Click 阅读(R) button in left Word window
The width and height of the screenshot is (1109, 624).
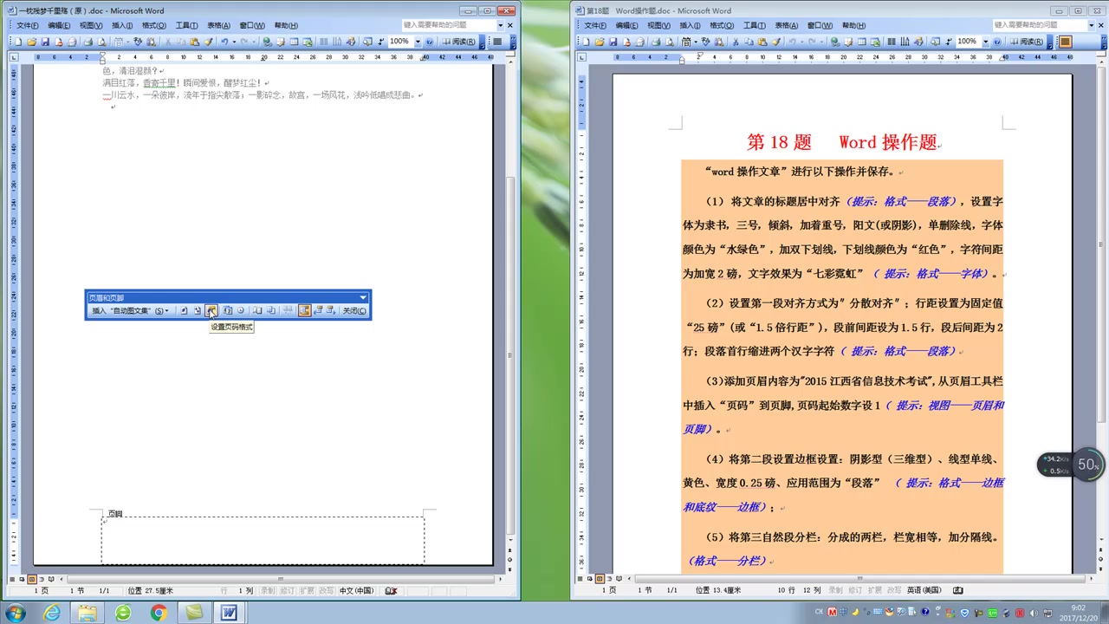(x=458, y=42)
